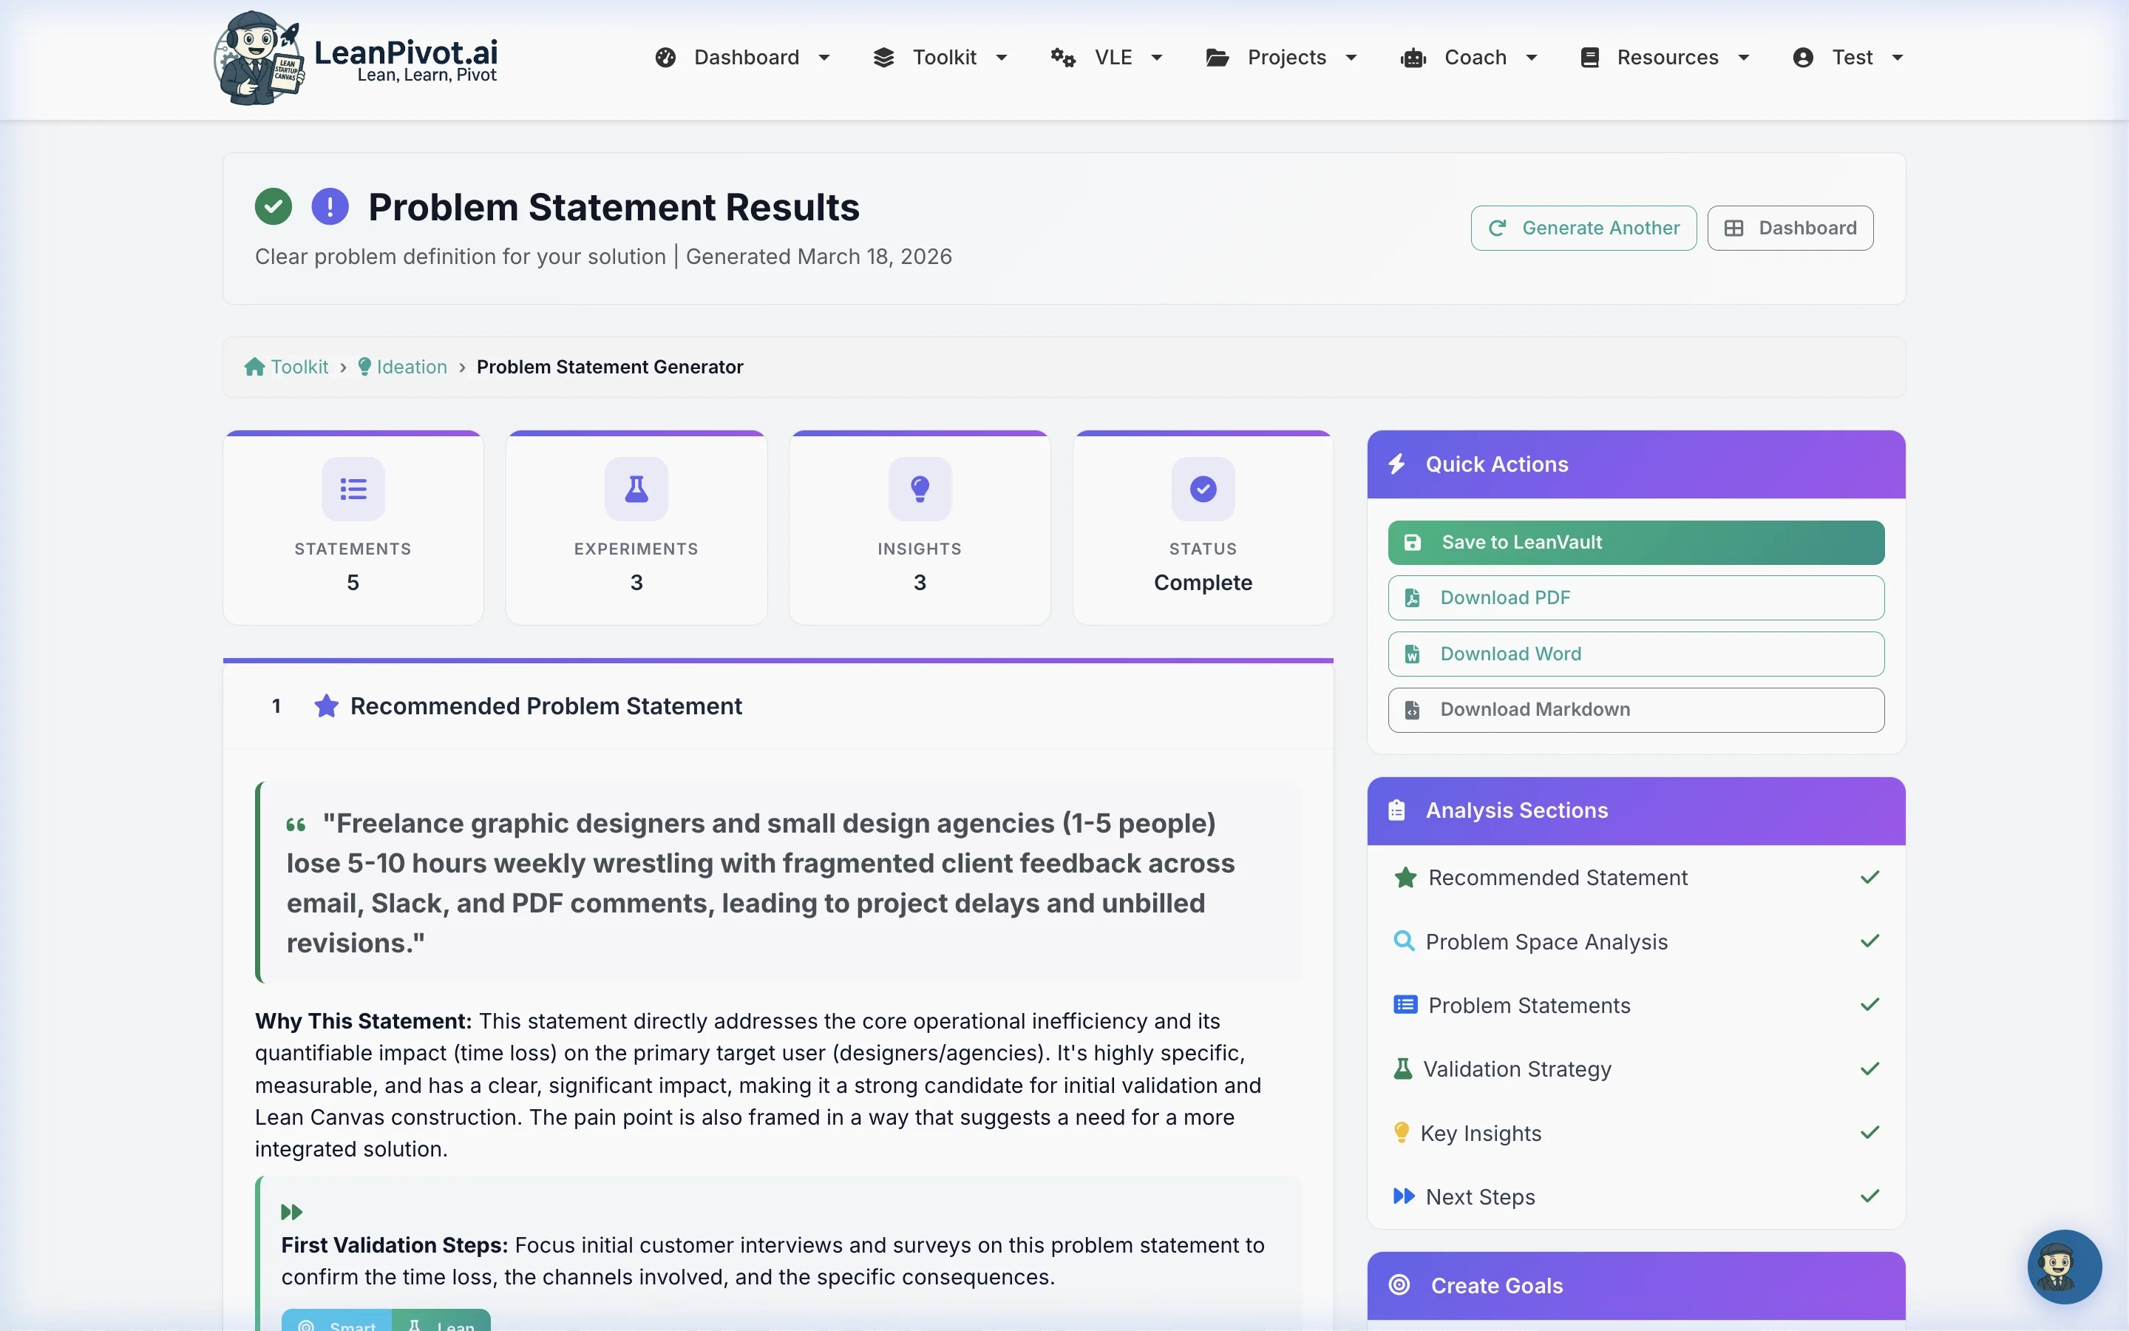Open the LeanPivot.ai coach chat bubble
The height and width of the screenshot is (1331, 2129).
(x=2063, y=1267)
